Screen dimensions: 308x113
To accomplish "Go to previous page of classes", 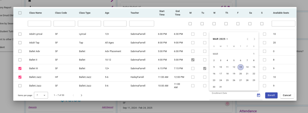I will coord(74,95).
